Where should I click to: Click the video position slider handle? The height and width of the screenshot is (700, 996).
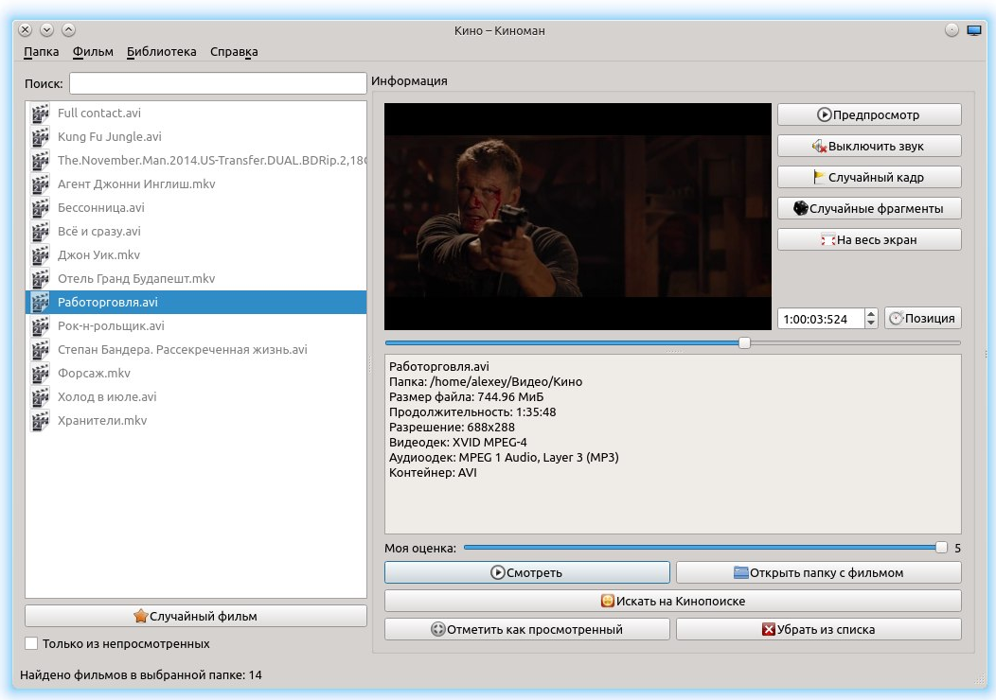tap(744, 342)
